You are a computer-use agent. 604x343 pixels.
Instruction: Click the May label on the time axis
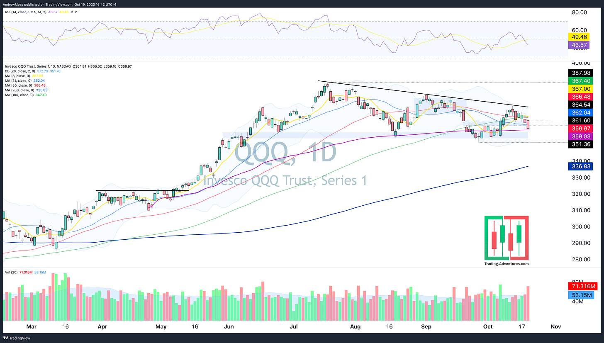(161, 326)
